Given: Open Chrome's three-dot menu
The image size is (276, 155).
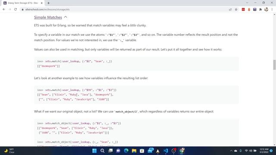Looking at the screenshot, I should coord(272,9).
